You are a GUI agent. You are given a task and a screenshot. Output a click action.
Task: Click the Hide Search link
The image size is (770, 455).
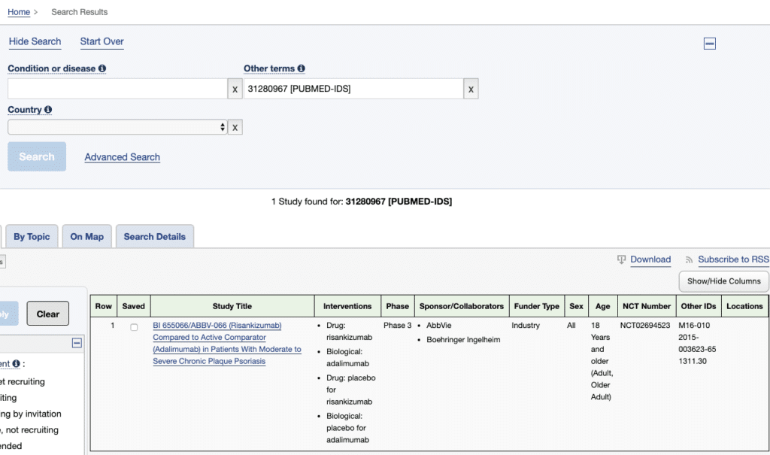[x=35, y=41]
